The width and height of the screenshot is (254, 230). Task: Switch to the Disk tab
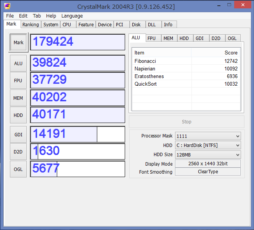tap(136, 24)
